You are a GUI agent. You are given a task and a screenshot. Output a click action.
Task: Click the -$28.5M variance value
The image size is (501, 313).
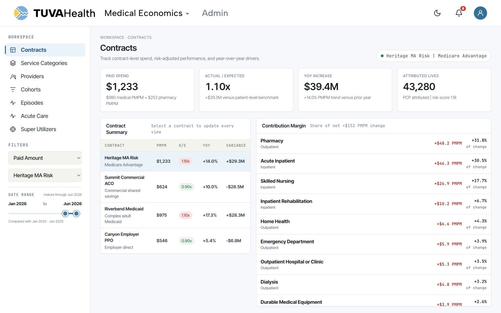coord(235,187)
